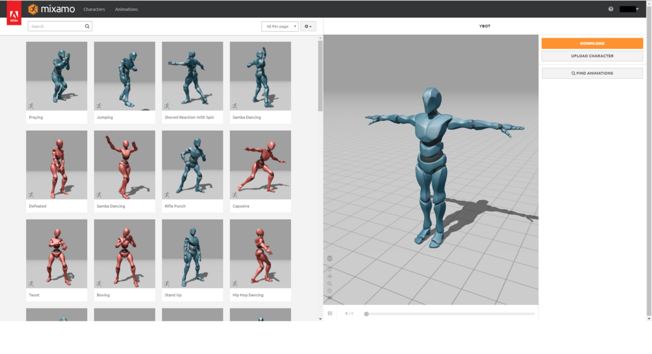The height and width of the screenshot is (354, 652).
Task: Select Shoved Reaction With Spin thumbnail
Action: pyautogui.click(x=192, y=76)
